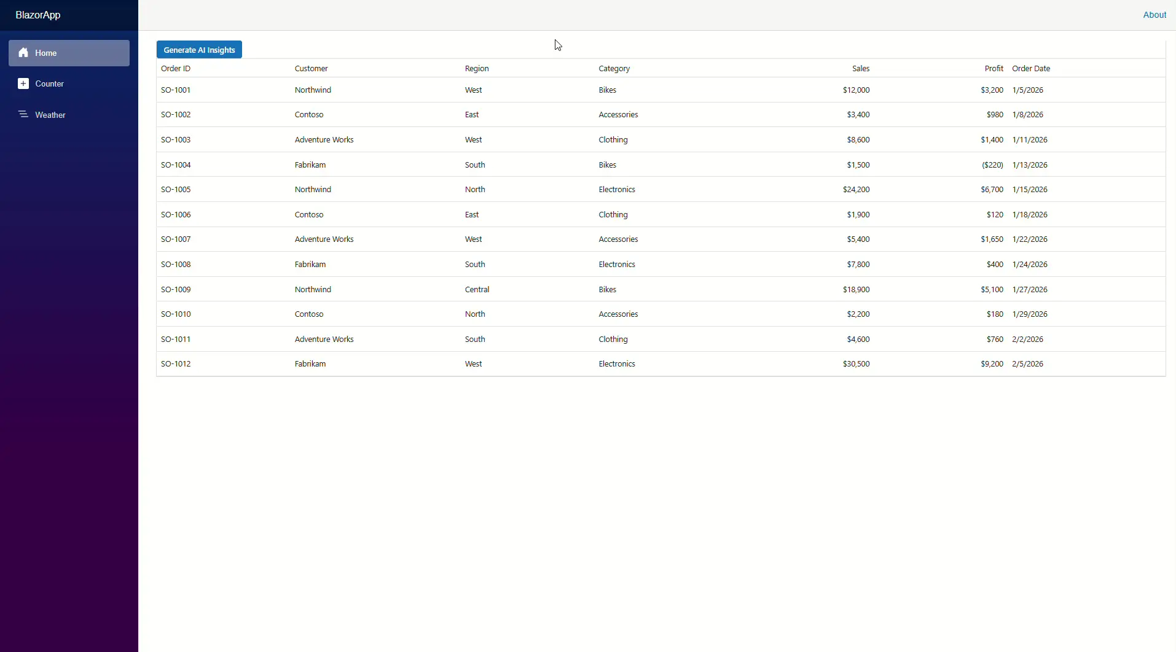The image size is (1176, 652).
Task: Click Bikes category in row SO-1009
Action: 608,290
